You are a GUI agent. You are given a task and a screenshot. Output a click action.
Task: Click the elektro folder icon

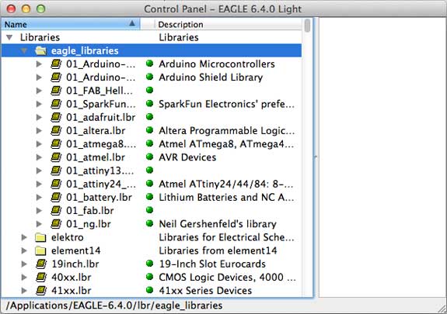click(x=40, y=237)
